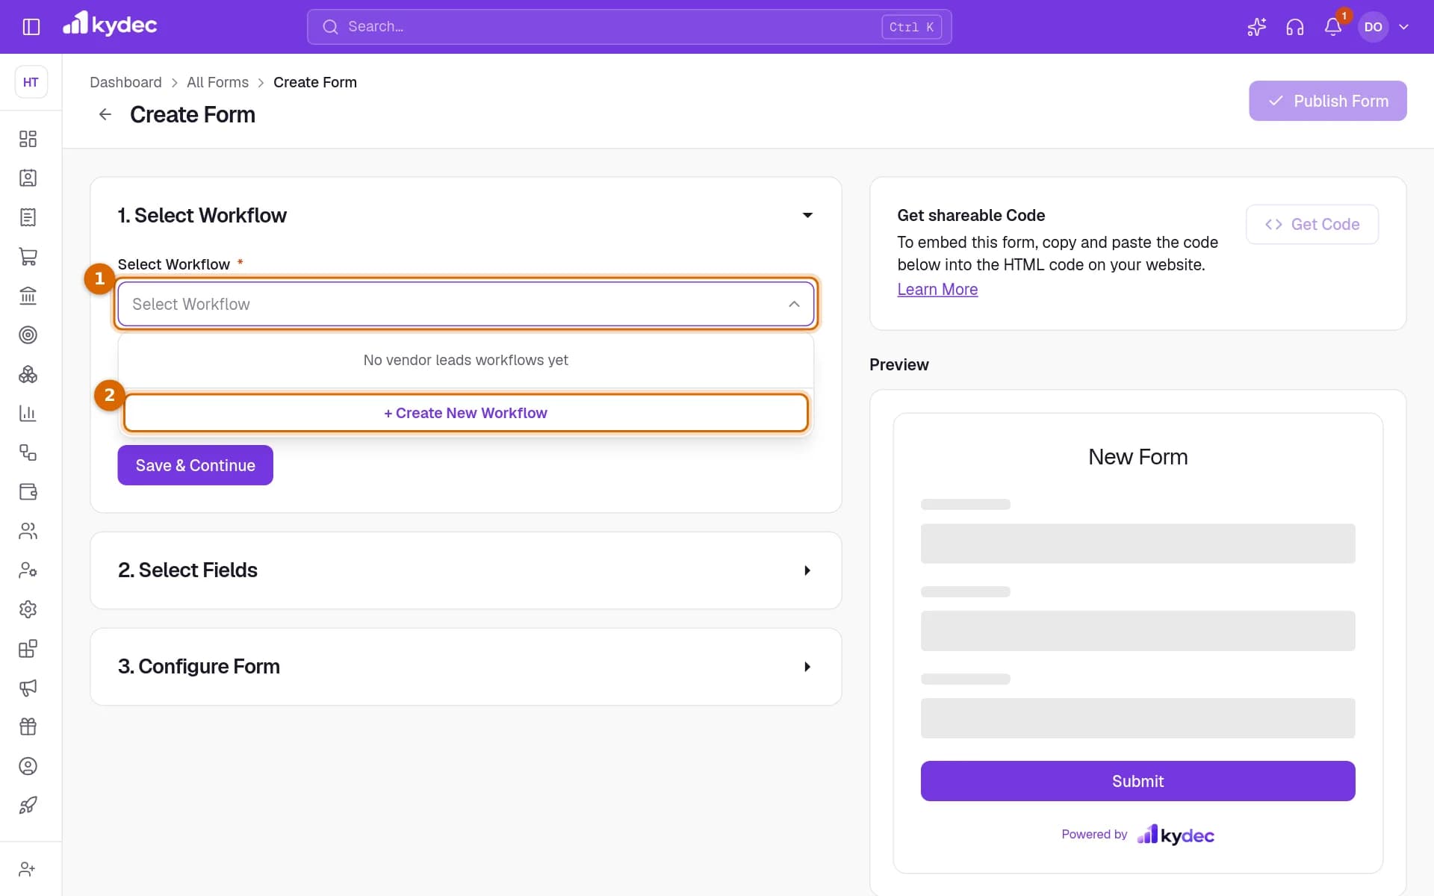Expand the 3. Configure Form section
1434x896 pixels.
tap(465, 667)
